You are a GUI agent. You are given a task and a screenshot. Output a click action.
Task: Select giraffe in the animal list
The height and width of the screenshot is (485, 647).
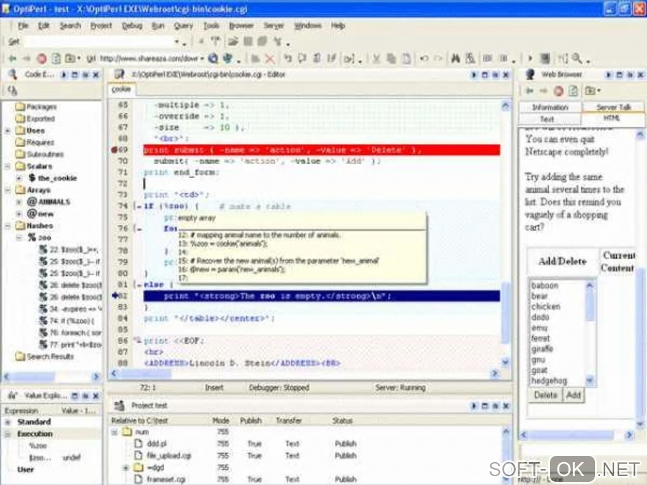pyautogui.click(x=542, y=349)
